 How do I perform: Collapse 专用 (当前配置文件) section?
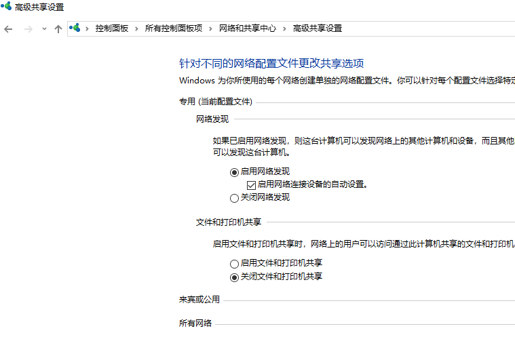[216, 102]
